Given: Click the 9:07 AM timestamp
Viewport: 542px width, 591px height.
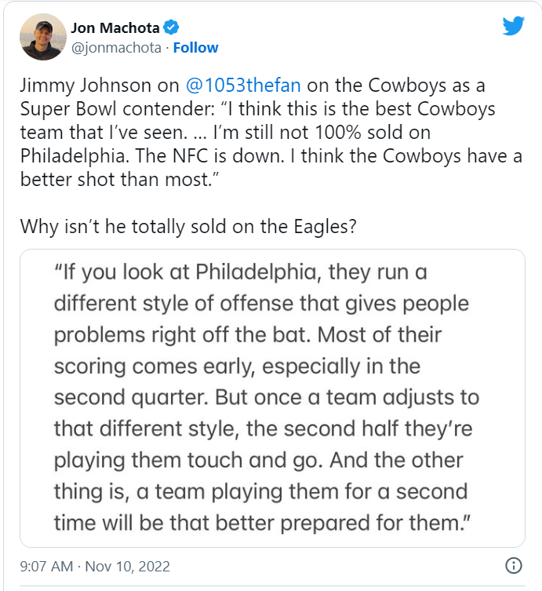Looking at the screenshot, I should point(45,566).
